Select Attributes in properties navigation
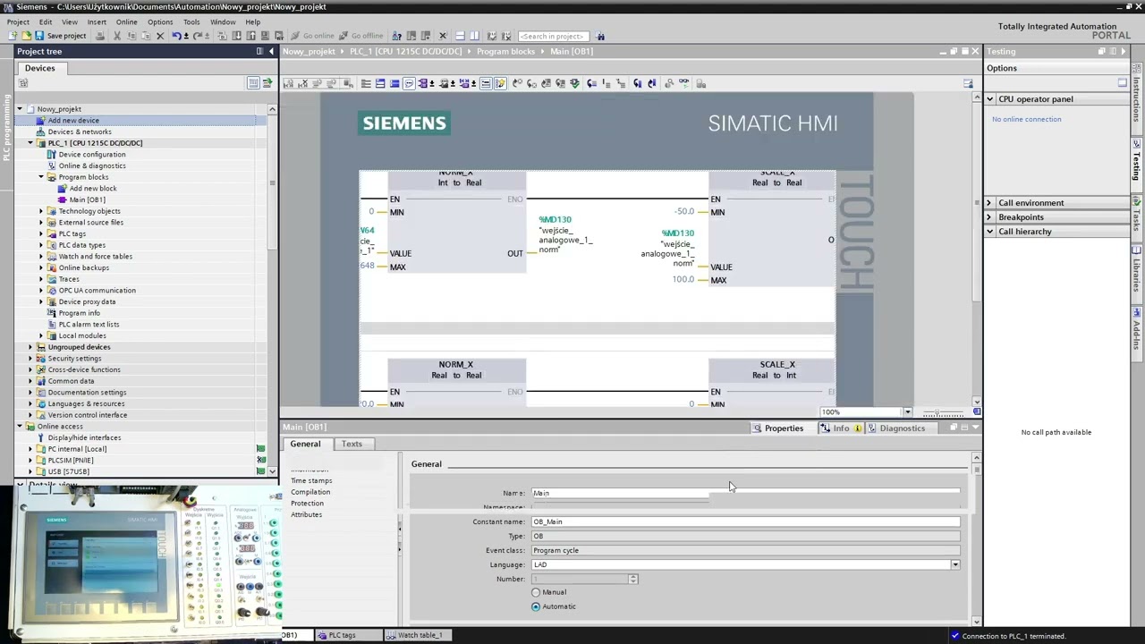Screen dimensions: 1145x644 [306, 514]
